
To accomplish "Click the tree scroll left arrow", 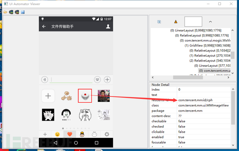I will [x=153, y=77].
